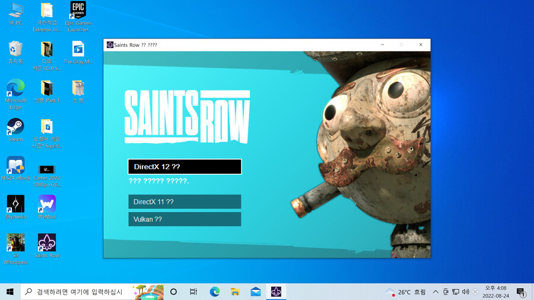
Task: Open the weather widget showing 26°C
Action: 406,292
